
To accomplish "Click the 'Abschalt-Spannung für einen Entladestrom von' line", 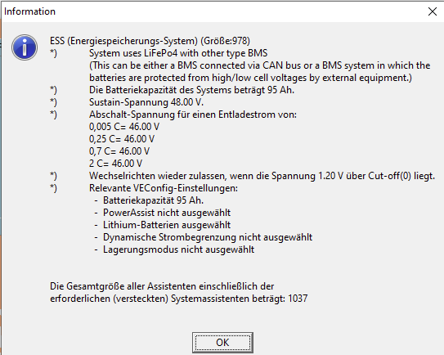I will click(193, 115).
